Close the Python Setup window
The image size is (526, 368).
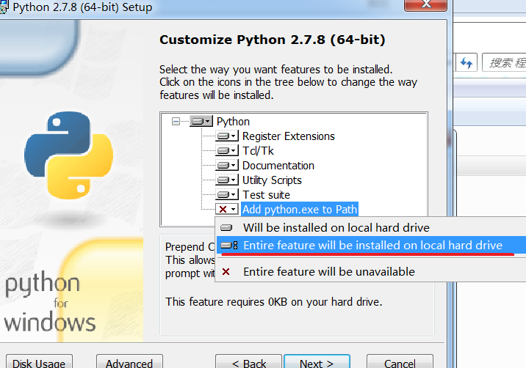(425, 5)
